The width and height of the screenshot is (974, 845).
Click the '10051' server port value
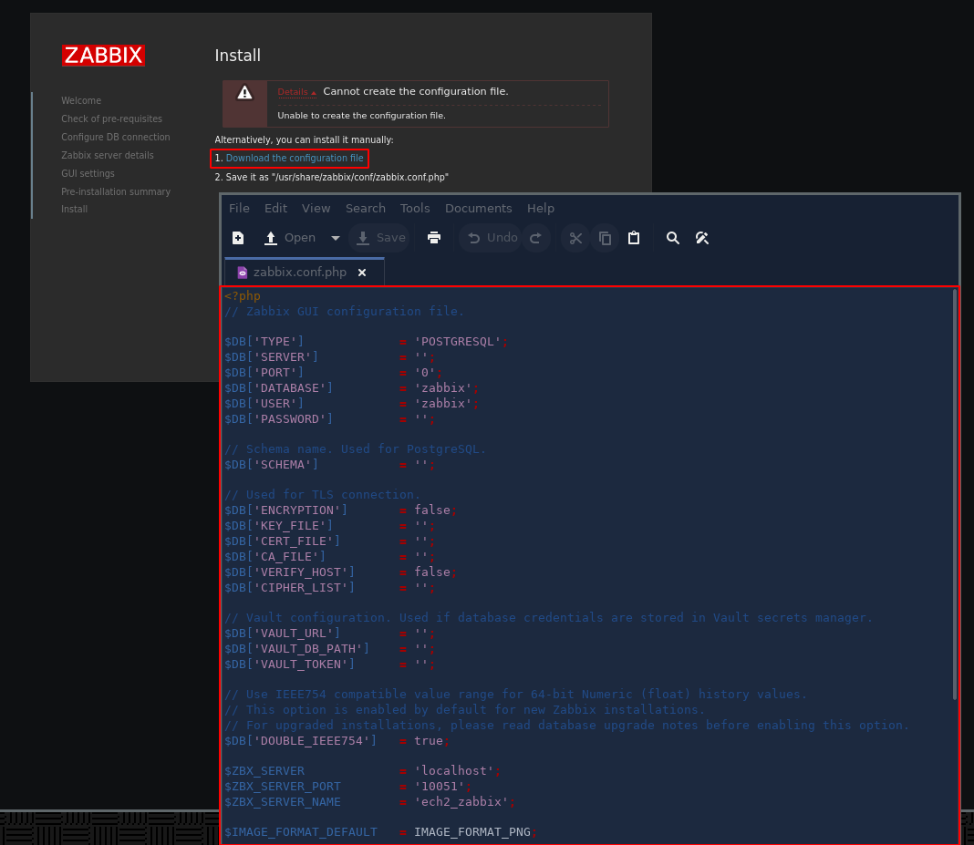440,786
